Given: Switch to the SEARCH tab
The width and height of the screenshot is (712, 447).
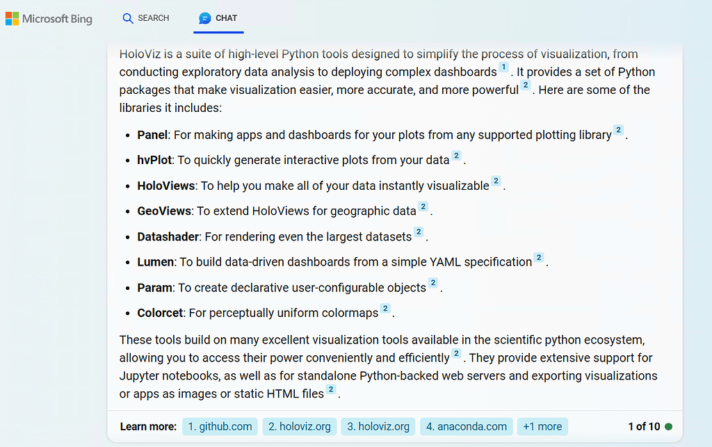Looking at the screenshot, I should (145, 18).
